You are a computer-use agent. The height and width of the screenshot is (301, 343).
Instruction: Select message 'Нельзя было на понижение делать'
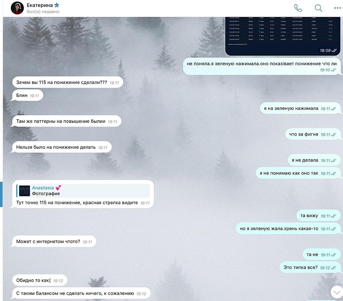point(62,147)
